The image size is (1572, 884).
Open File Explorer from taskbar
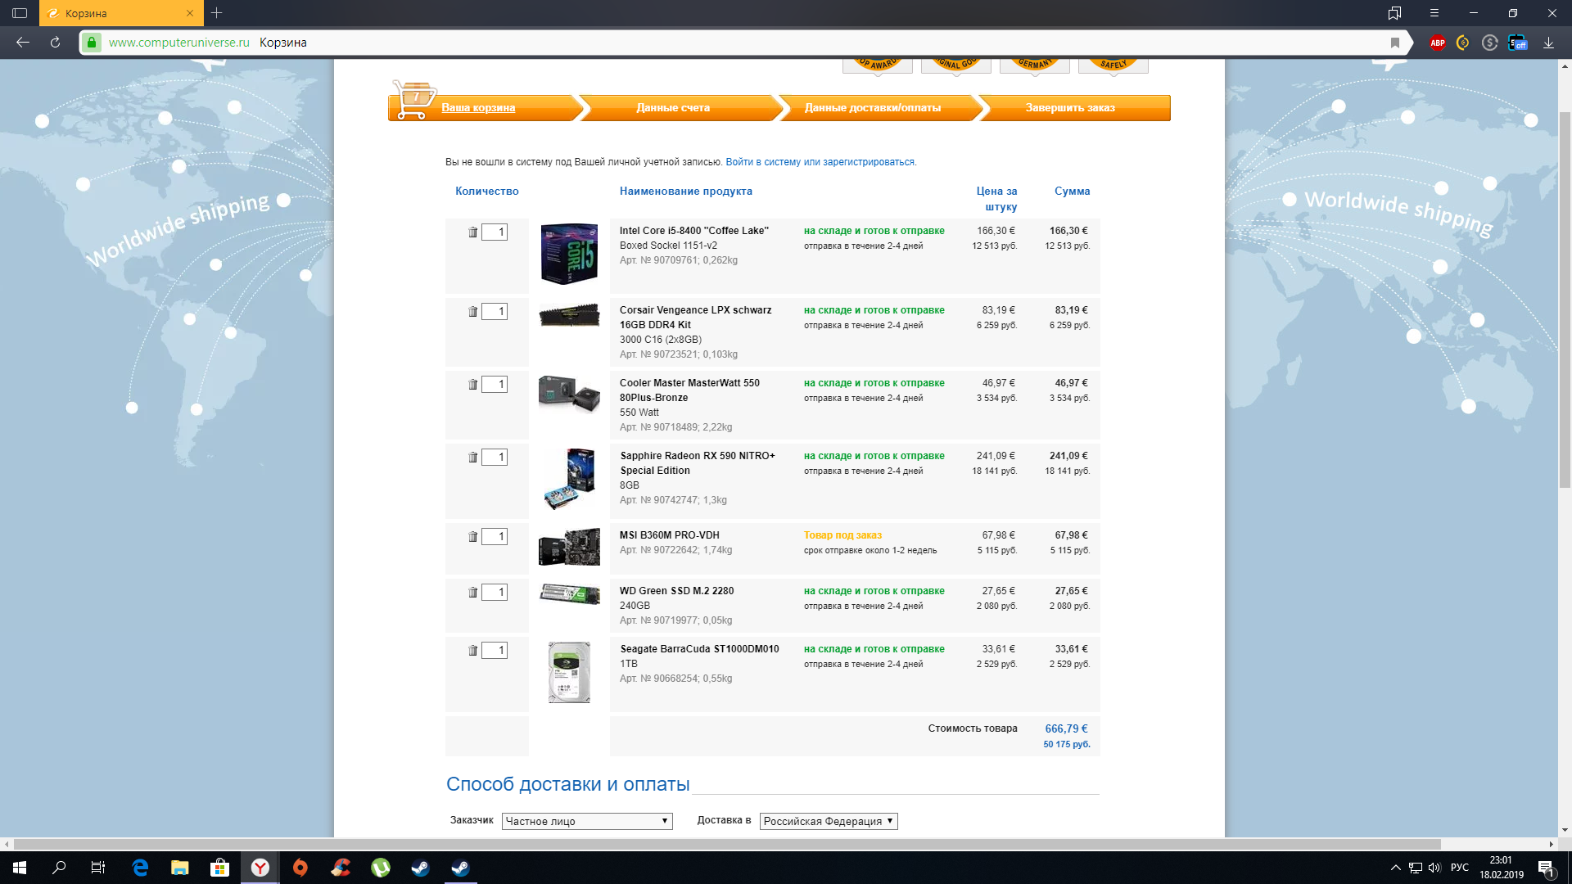179,868
